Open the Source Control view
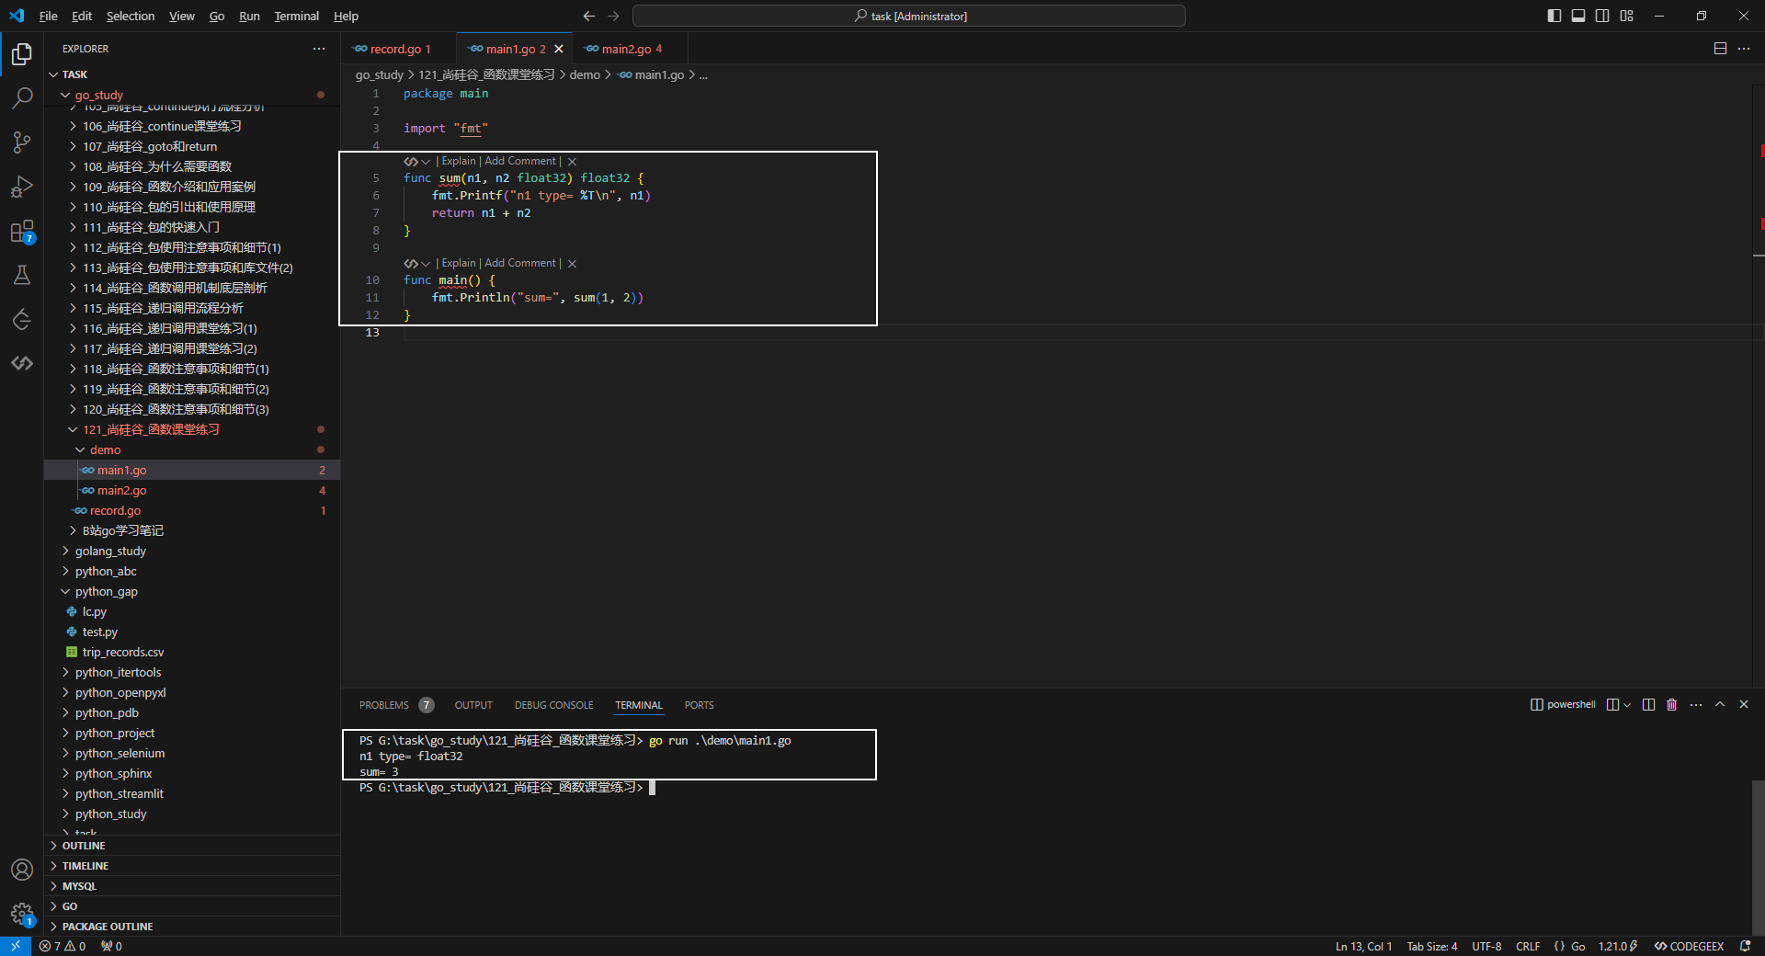The width and height of the screenshot is (1765, 956). click(x=22, y=142)
